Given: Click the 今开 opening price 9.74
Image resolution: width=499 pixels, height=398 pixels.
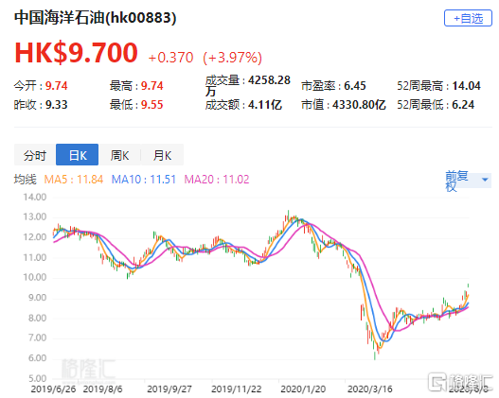Looking at the screenshot, I should point(56,86).
